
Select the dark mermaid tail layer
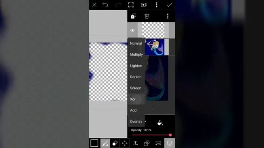157,78
